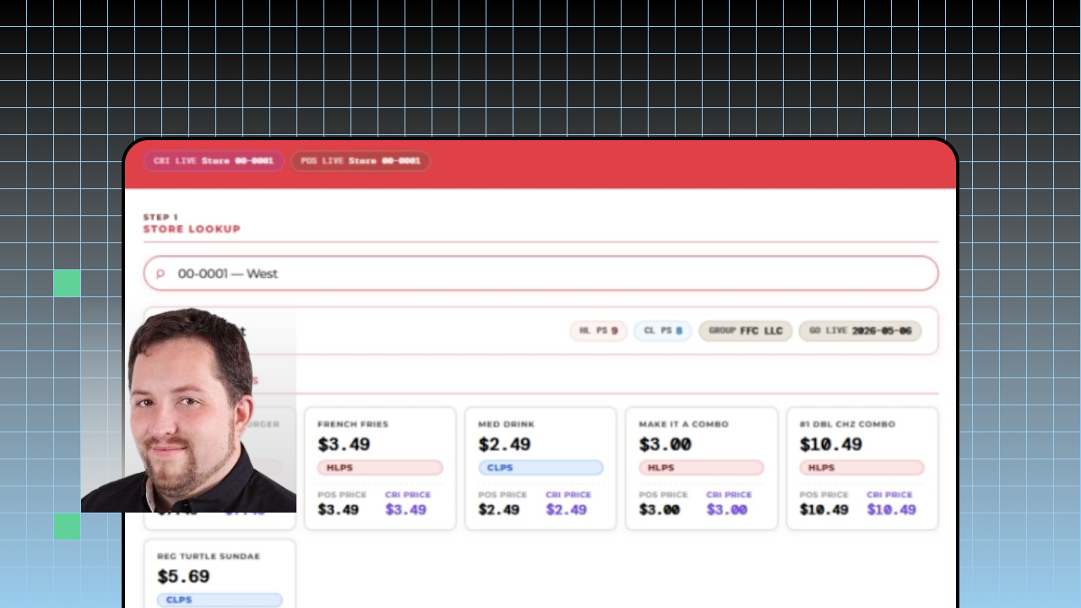Viewport: 1081px width, 608px height.
Task: Open the Med Drink item card title
Action: pyautogui.click(x=507, y=424)
